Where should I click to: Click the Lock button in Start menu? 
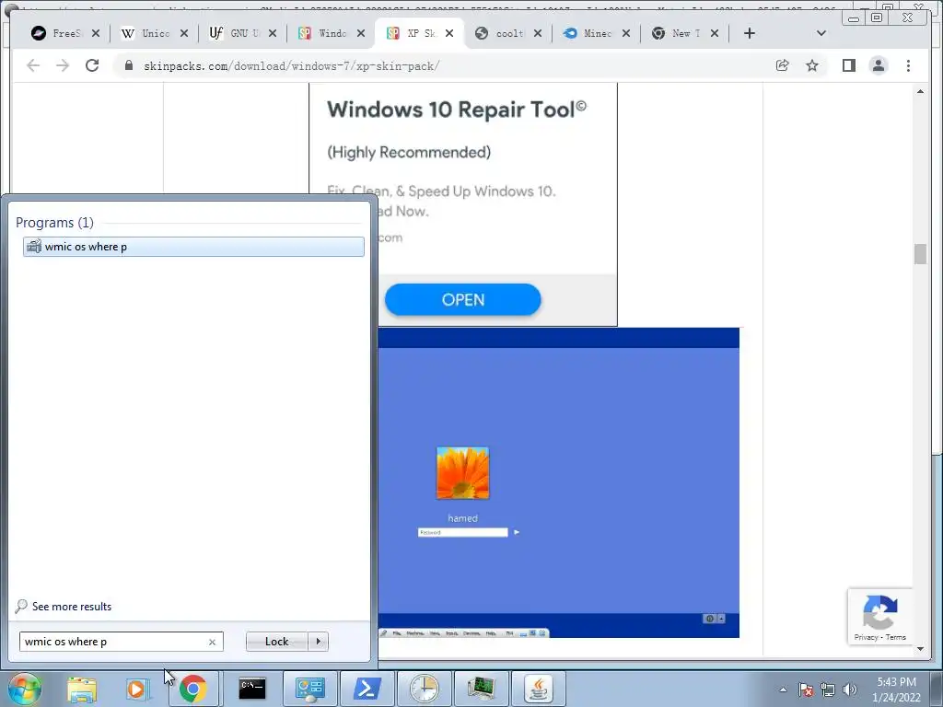coord(276,642)
